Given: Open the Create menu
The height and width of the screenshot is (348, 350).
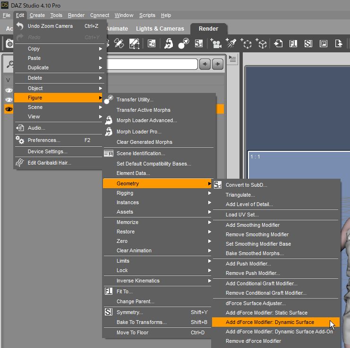Looking at the screenshot, I should tap(37, 15).
